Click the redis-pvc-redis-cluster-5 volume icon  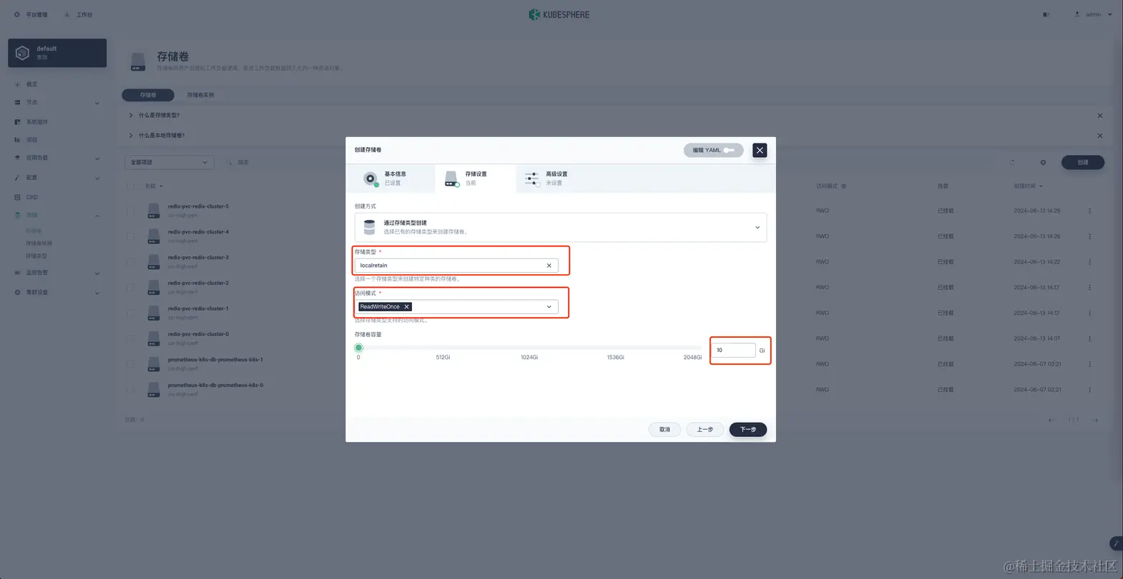point(153,211)
